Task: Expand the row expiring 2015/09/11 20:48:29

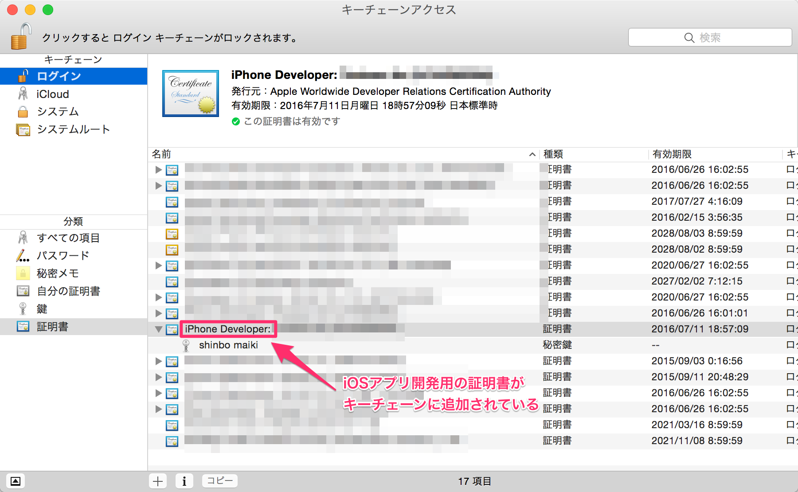Action: point(158,377)
